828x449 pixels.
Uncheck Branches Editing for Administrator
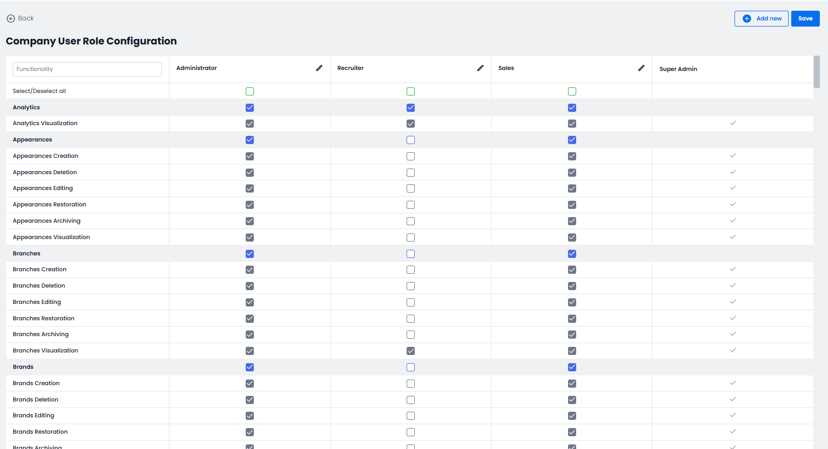tap(250, 302)
